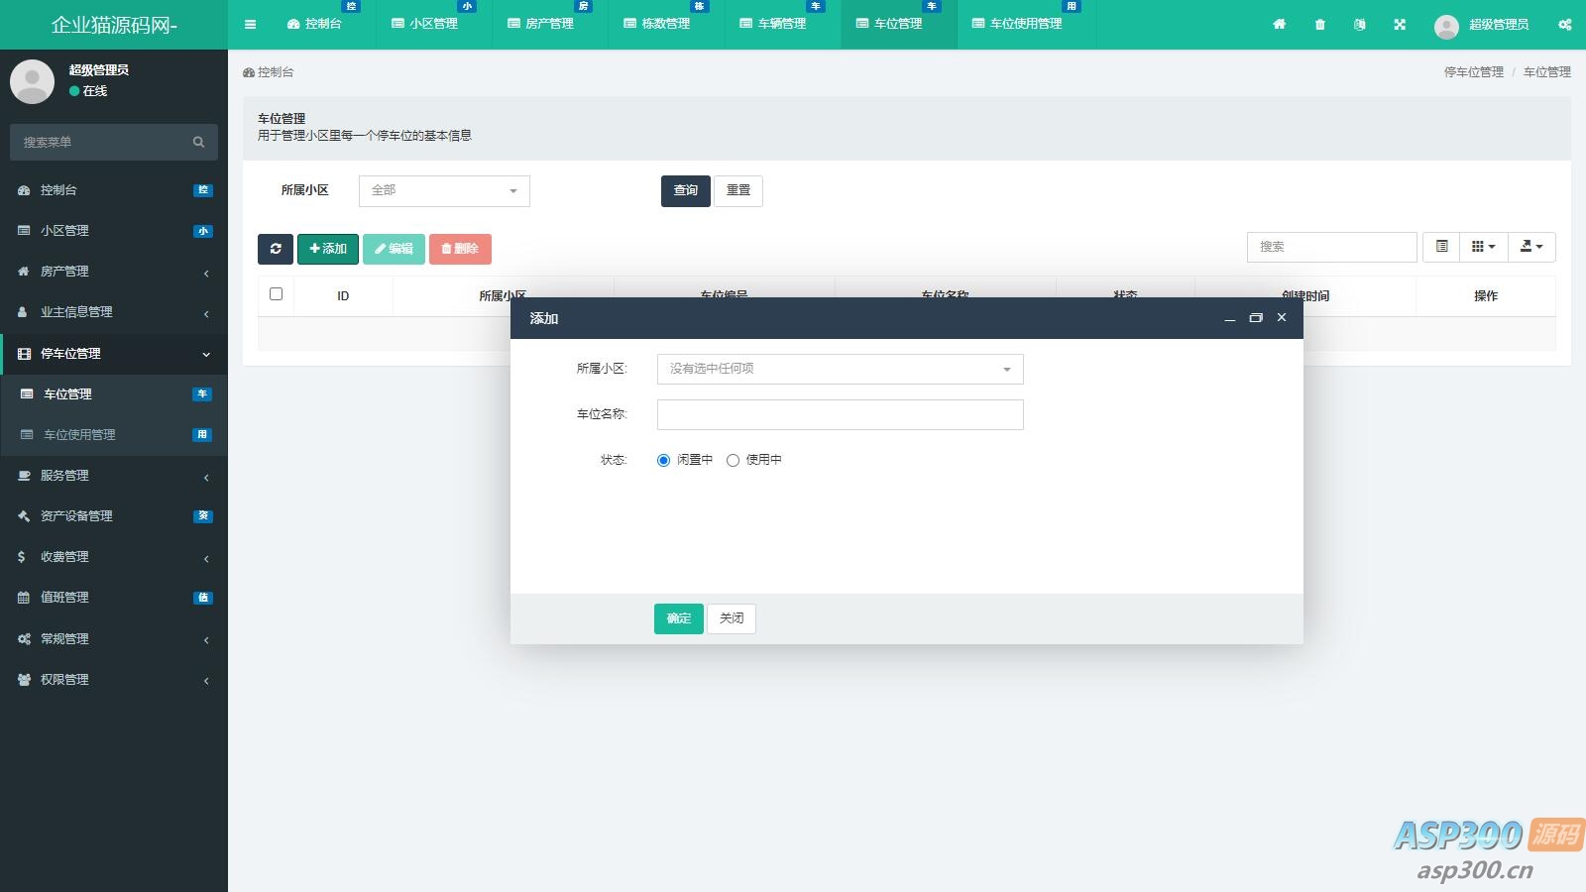The height and width of the screenshot is (892, 1586).
Task: Select the 使用中 radio button
Action: tap(734, 460)
